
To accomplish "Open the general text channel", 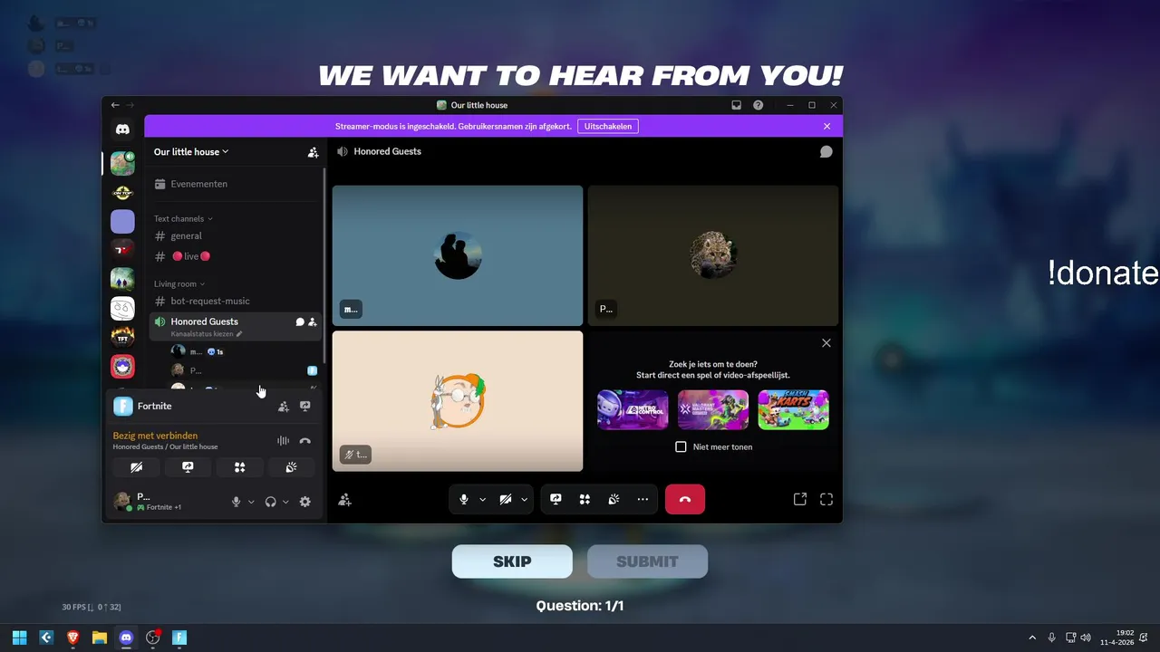I will [x=236, y=236].
